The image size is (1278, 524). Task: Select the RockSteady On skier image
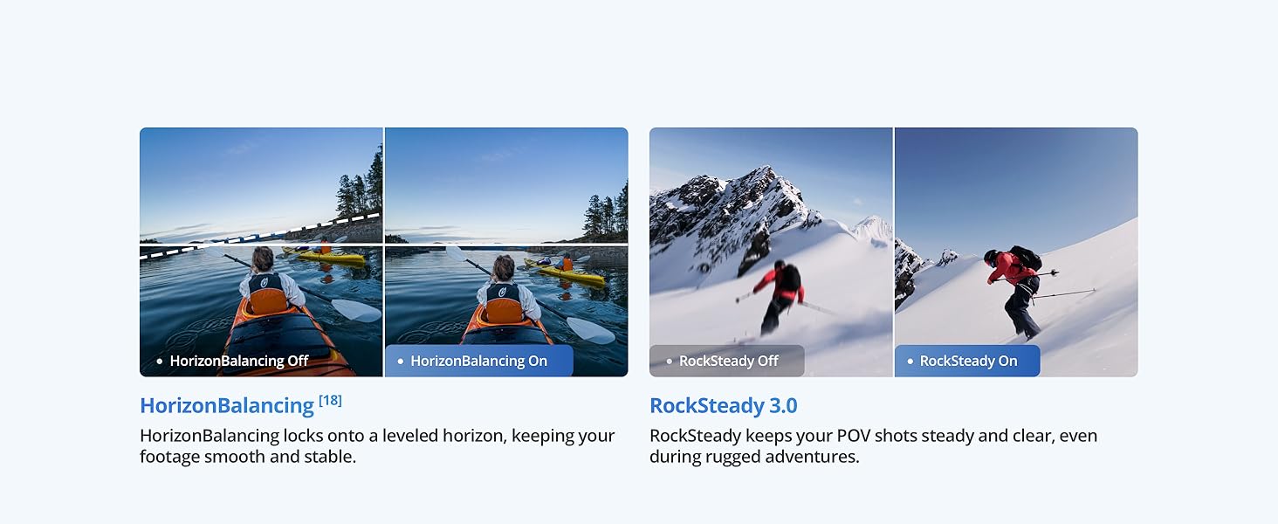tap(1016, 252)
